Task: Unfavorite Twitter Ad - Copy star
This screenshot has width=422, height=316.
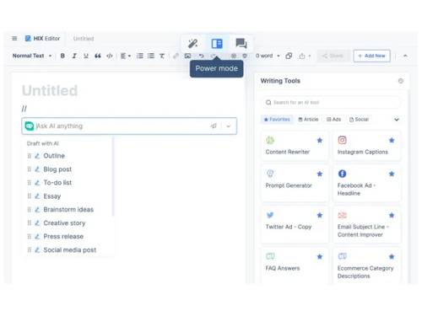Action: click(320, 215)
